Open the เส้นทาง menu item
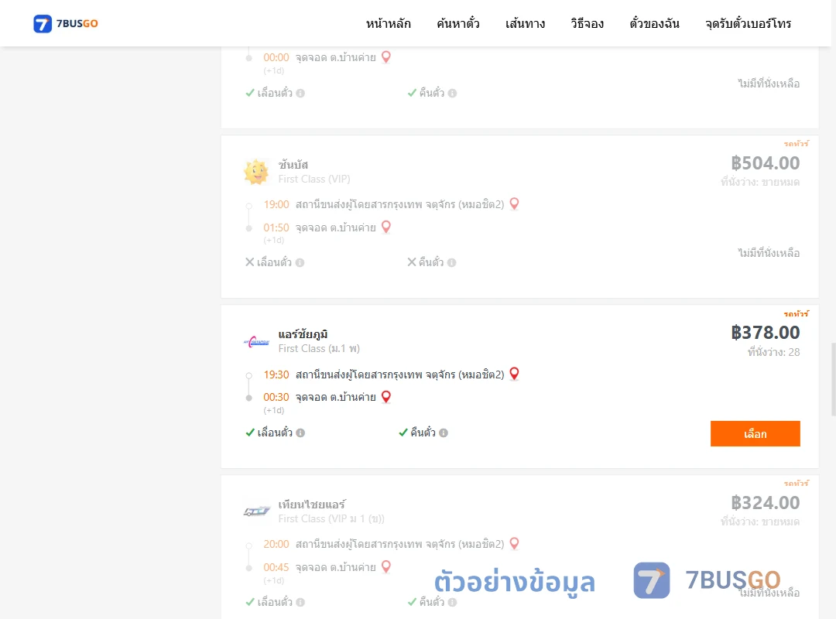Viewport: 836px width, 619px height. [x=525, y=23]
